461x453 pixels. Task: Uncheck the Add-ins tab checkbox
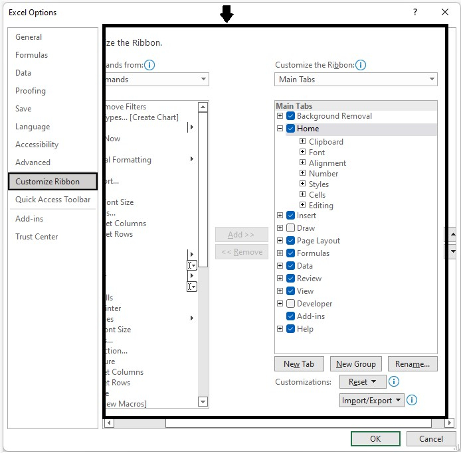290,316
